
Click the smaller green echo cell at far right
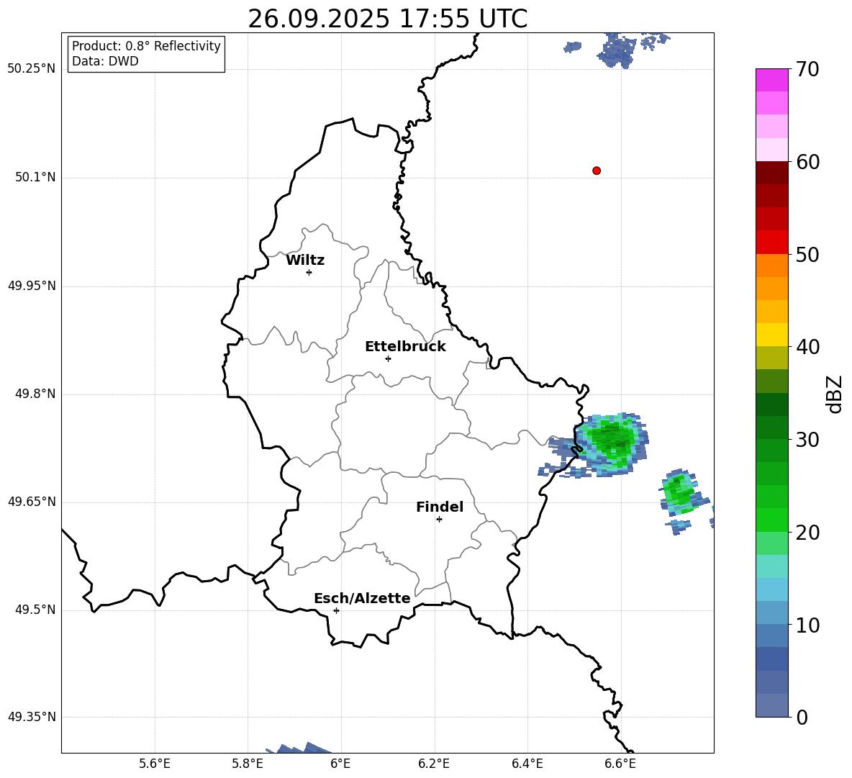click(x=680, y=492)
